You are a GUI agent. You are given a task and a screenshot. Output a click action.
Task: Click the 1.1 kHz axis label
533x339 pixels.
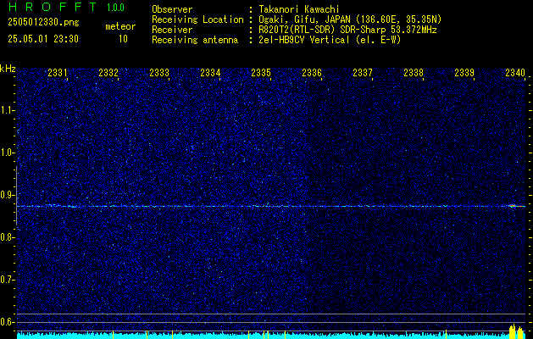(x=7, y=110)
